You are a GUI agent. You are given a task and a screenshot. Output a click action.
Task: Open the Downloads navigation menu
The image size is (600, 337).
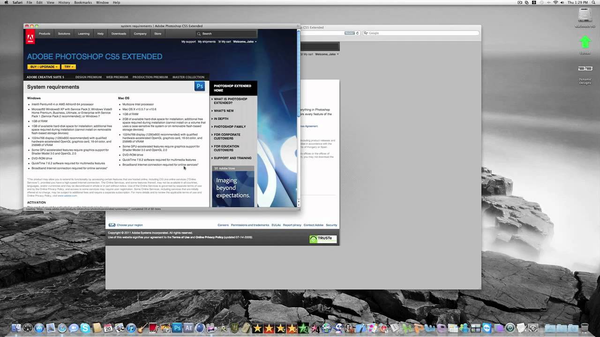click(119, 34)
